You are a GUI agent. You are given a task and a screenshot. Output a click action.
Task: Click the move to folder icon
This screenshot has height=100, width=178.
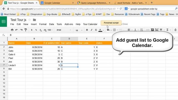[x=34, y=20]
